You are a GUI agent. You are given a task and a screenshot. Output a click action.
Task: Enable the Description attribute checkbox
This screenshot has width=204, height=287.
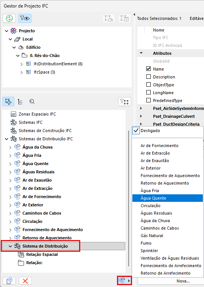(148, 77)
